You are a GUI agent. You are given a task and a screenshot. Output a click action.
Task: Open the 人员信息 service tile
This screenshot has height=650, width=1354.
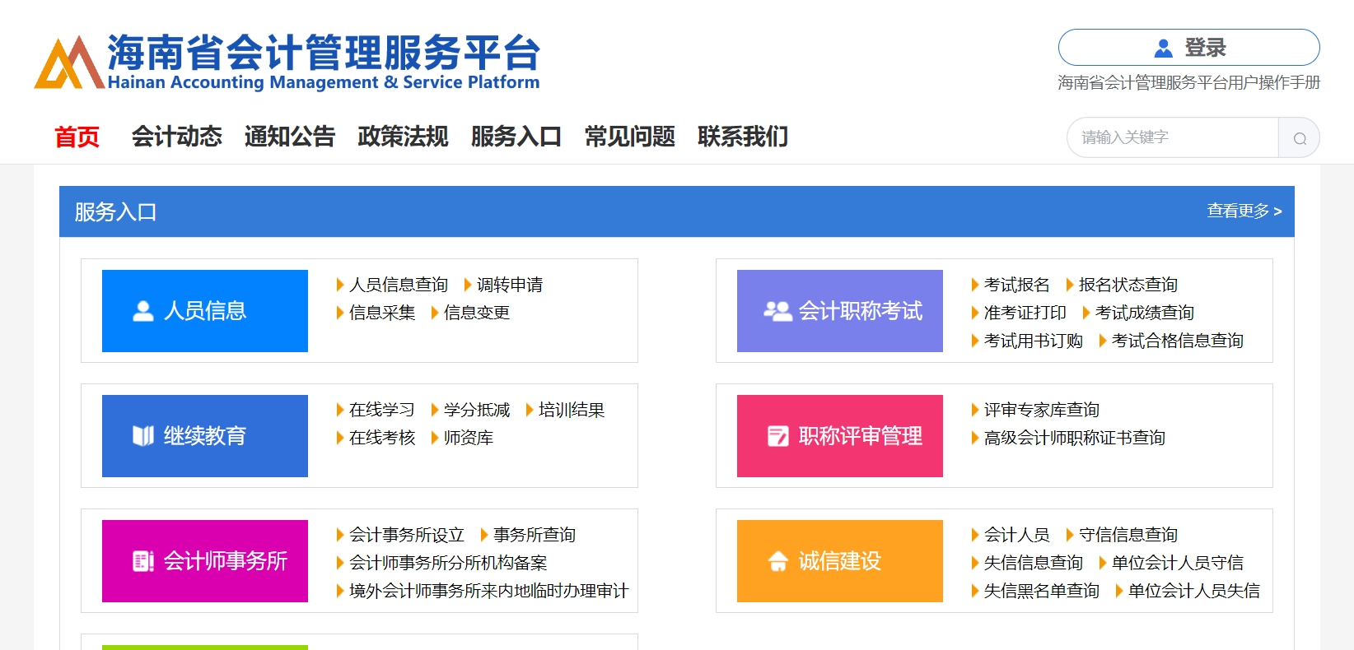pos(205,311)
